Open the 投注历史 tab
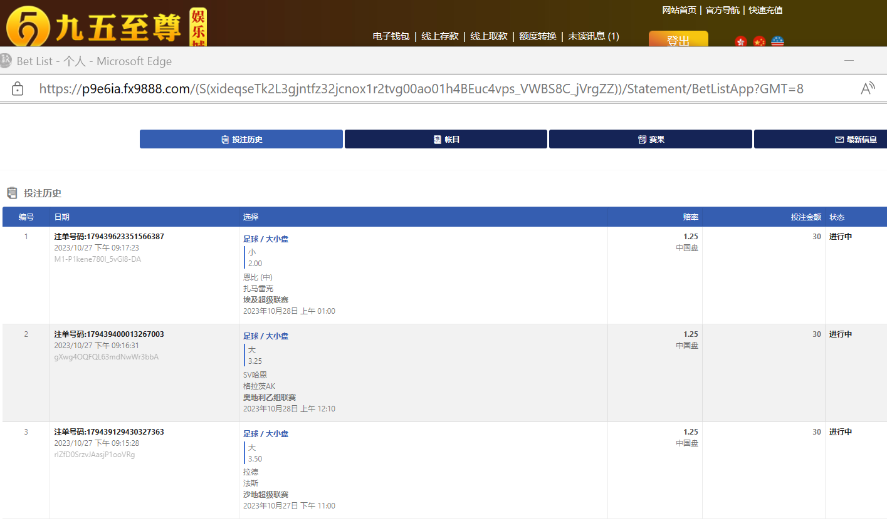This screenshot has height=521, width=887. point(241,139)
